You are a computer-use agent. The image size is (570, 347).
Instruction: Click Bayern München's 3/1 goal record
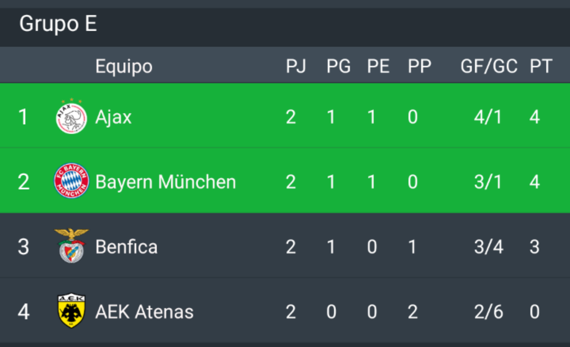tap(488, 182)
